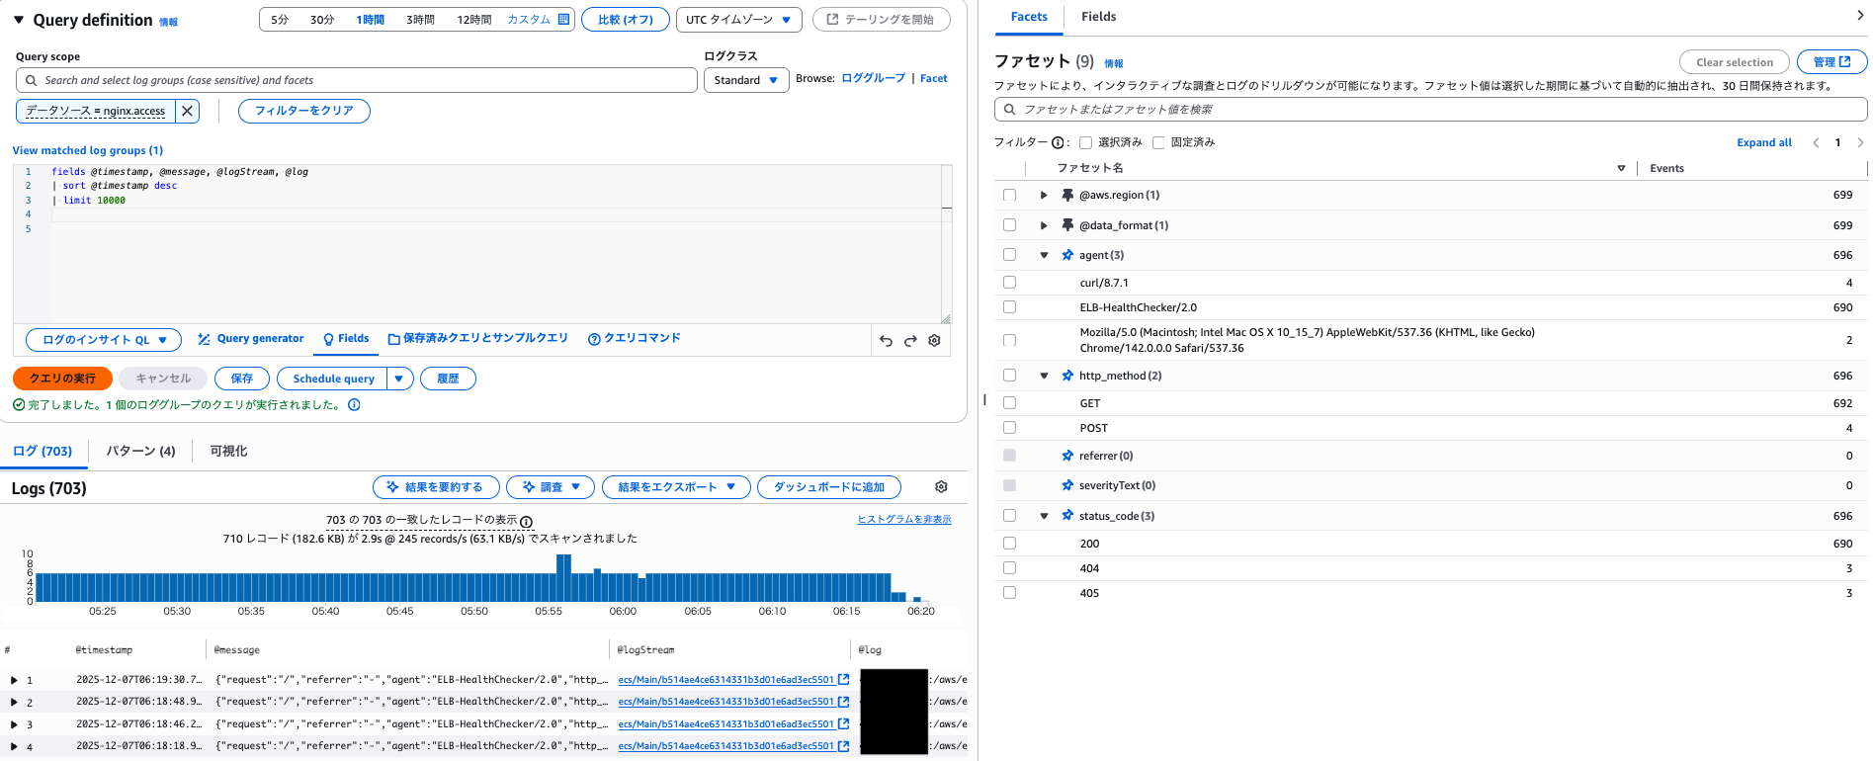Remove the nginx.access data source filter
1873x761 pixels.
187,111
